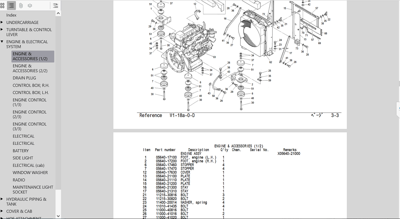Open the BATTERY bookmark
Image resolution: width=400 pixels, height=219 pixels.
[x=20, y=151]
